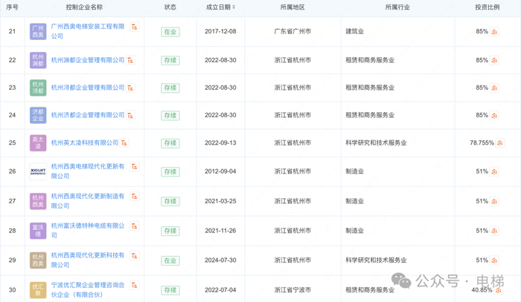Click 在业 status tag in row 21

click(170, 32)
